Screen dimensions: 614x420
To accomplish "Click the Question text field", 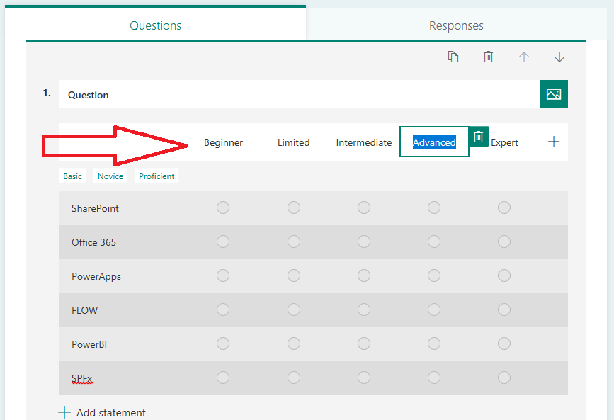I will click(x=283, y=94).
